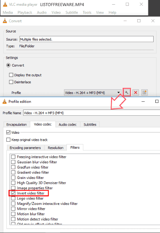This screenshot has height=233, width=160.
Task: Click the VLC cone icon in the Profile edition title bar
Action: tap(5, 101)
